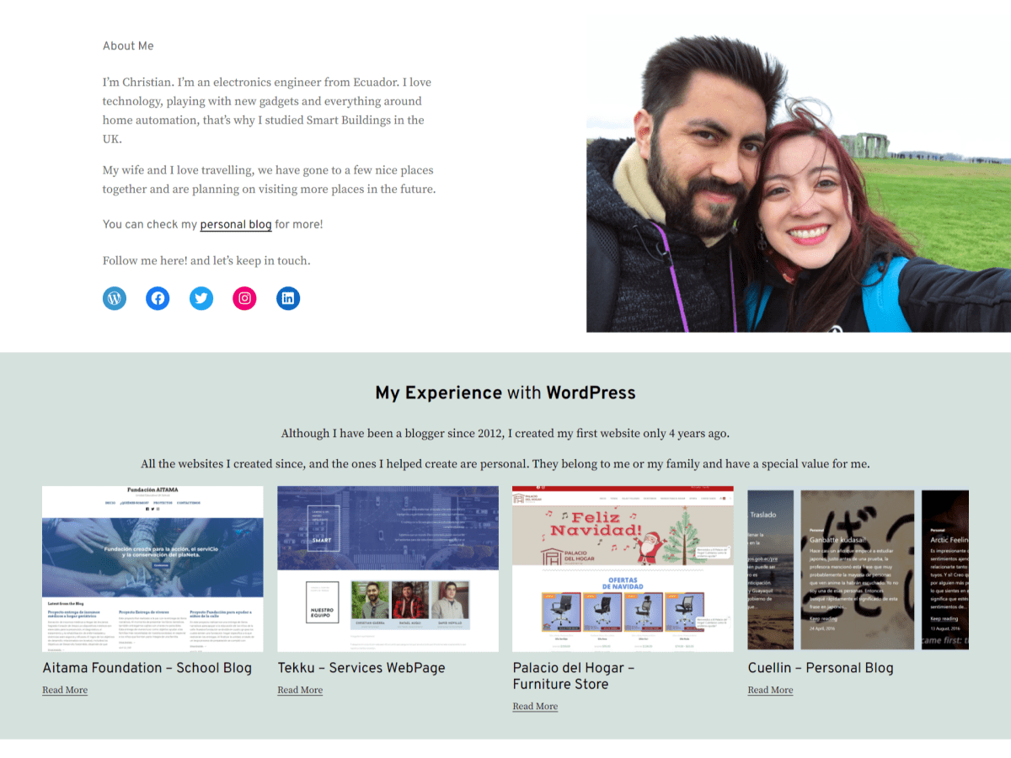Select the Instagram icon
The width and height of the screenshot is (1011, 758).
click(x=244, y=298)
